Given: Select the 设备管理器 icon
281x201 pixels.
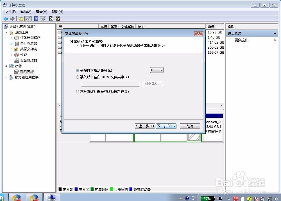Looking at the screenshot, I should point(17,60).
